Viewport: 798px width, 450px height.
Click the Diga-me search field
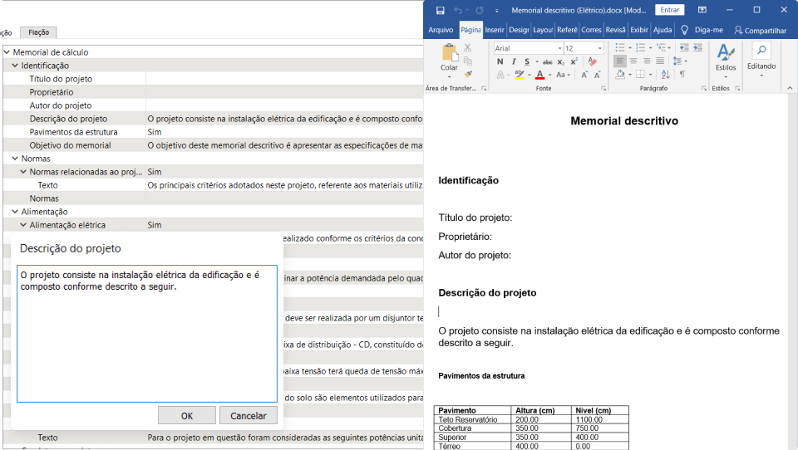708,30
